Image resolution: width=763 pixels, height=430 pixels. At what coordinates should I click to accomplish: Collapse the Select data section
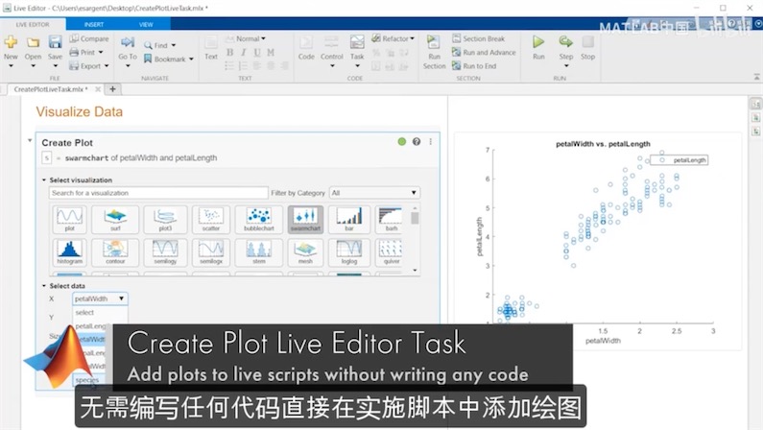[44, 286]
